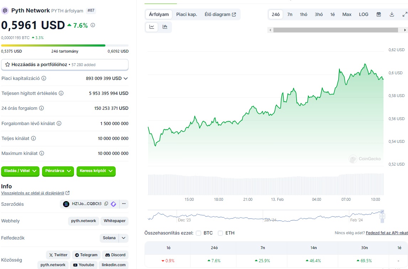This screenshot has width=408, height=269.
Task: Open Visszajelzés az oldal új dizájnjáról link
Action: 32,193
